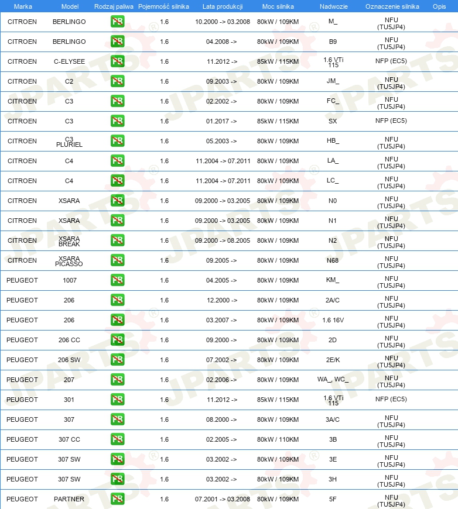Click the fuel icon in the 206 2A/C row
Viewport: 458px width, 509px height.
[117, 300]
